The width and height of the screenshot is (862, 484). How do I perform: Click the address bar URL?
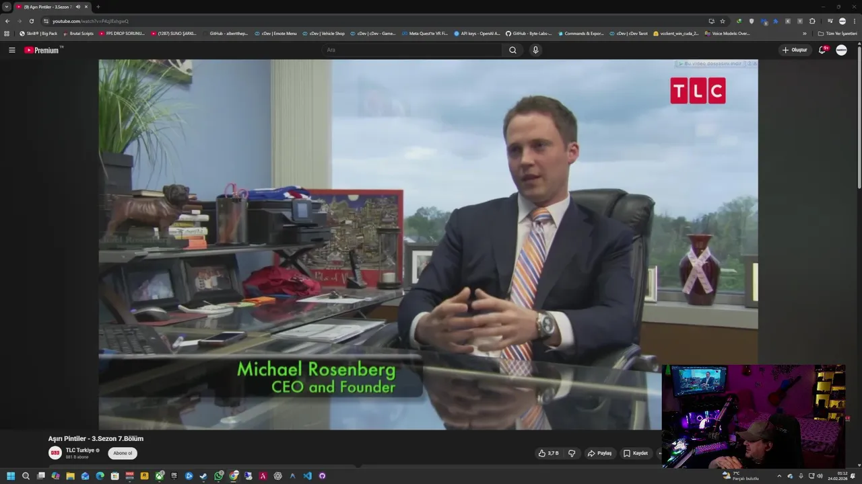[90, 21]
